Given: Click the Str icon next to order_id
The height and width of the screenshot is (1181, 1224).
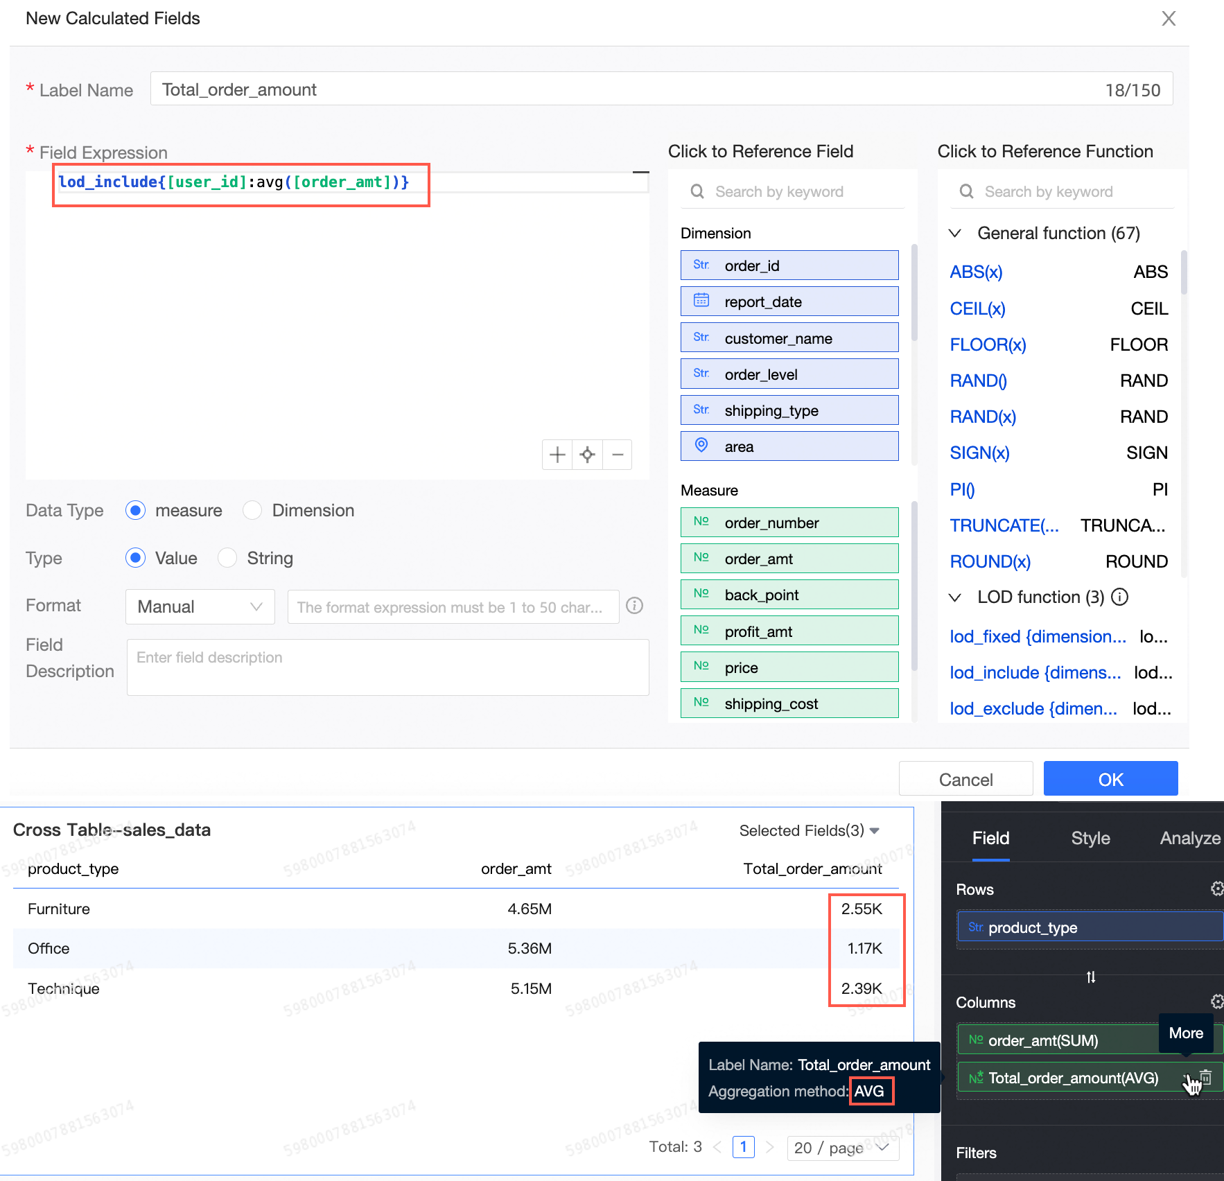Looking at the screenshot, I should (x=701, y=265).
